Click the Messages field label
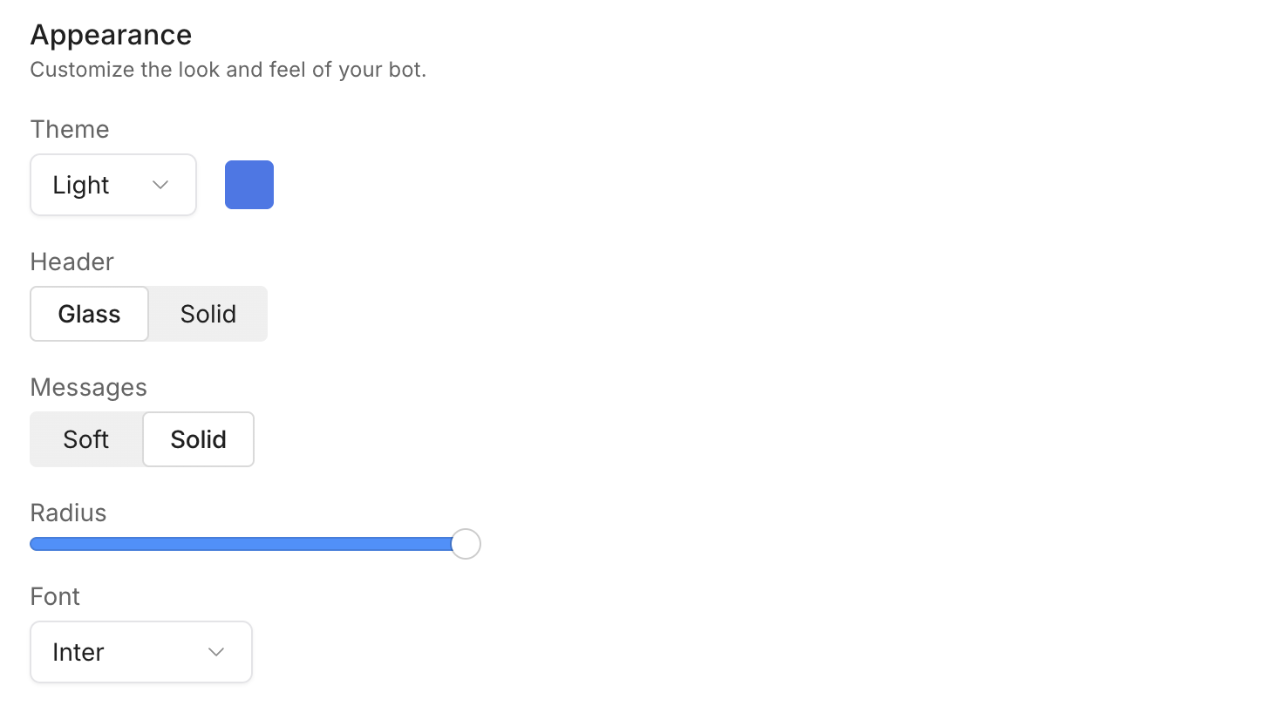The height and width of the screenshot is (713, 1266). (x=89, y=387)
